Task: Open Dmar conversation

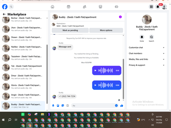Action: (23, 77)
